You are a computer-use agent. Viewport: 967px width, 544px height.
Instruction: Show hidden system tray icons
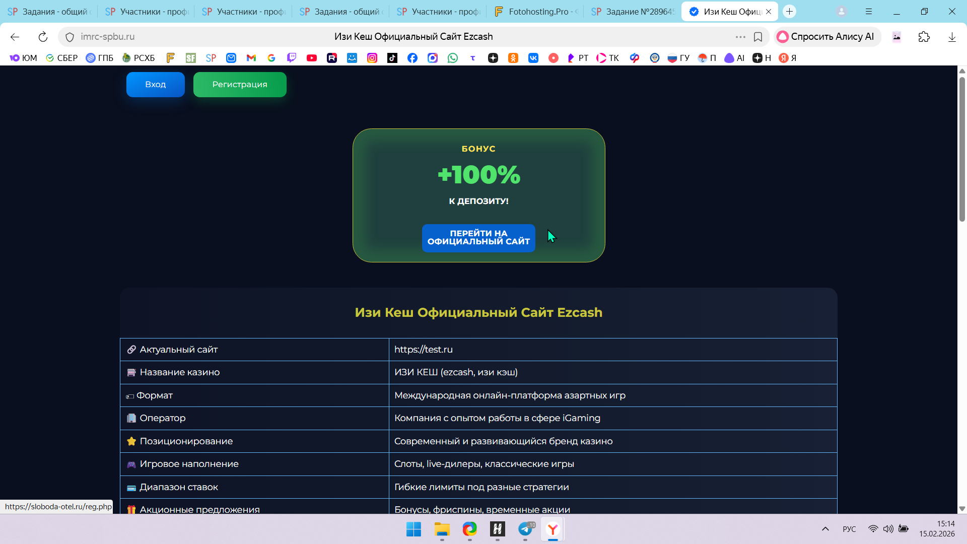point(825,529)
